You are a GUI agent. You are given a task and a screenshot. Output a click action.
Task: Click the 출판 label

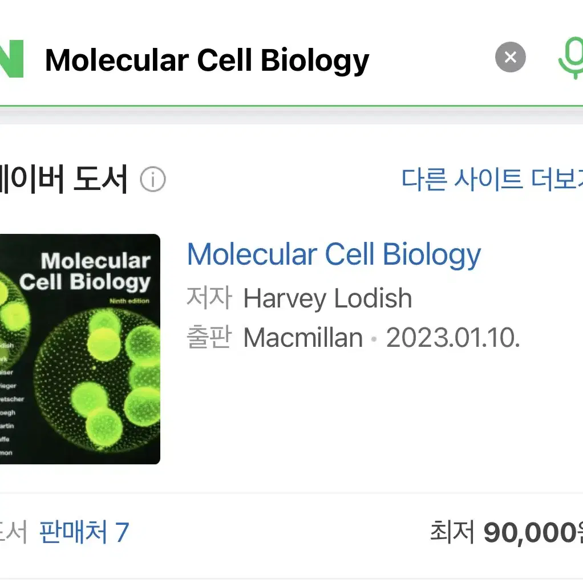(210, 337)
